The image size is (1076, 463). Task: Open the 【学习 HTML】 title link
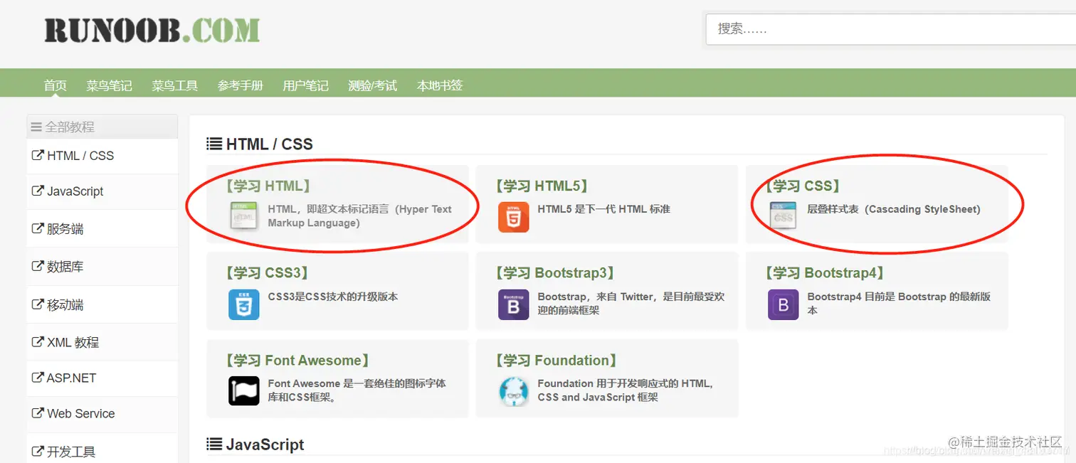[268, 186]
